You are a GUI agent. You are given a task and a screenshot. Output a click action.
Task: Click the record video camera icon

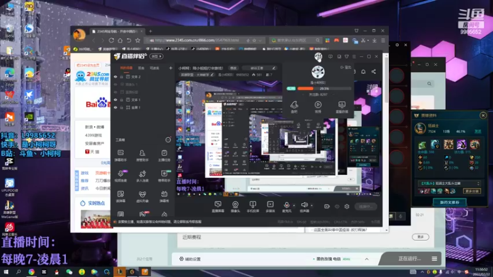pos(327,206)
